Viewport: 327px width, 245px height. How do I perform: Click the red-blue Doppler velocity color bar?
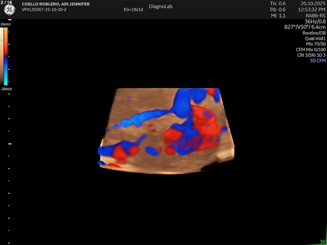click(x=6, y=56)
